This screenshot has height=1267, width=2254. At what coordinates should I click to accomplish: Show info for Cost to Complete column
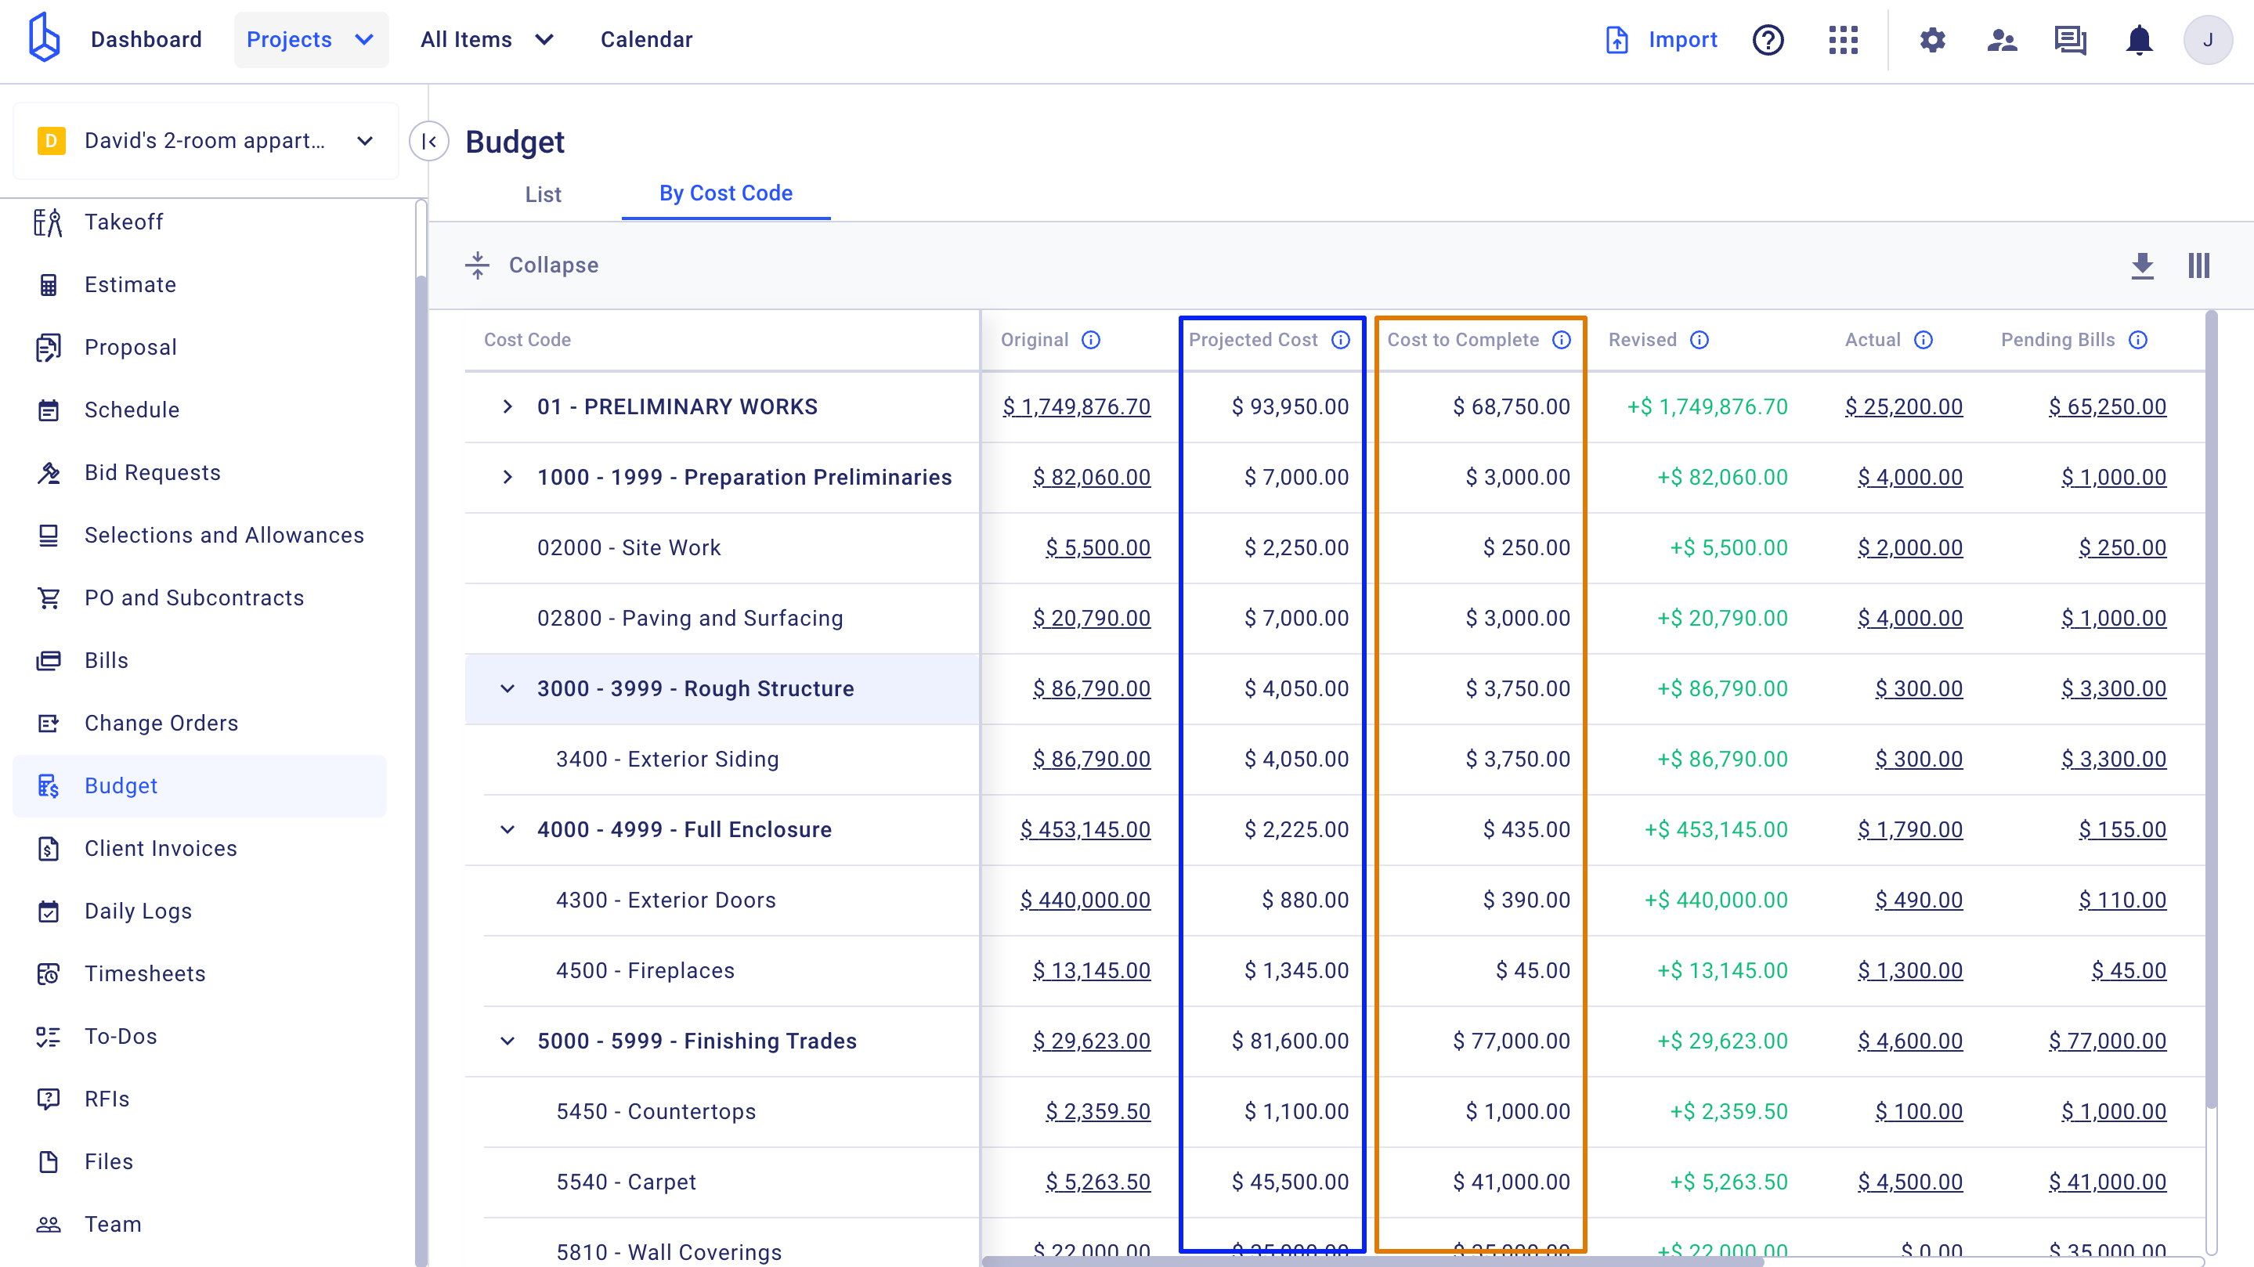click(x=1562, y=340)
